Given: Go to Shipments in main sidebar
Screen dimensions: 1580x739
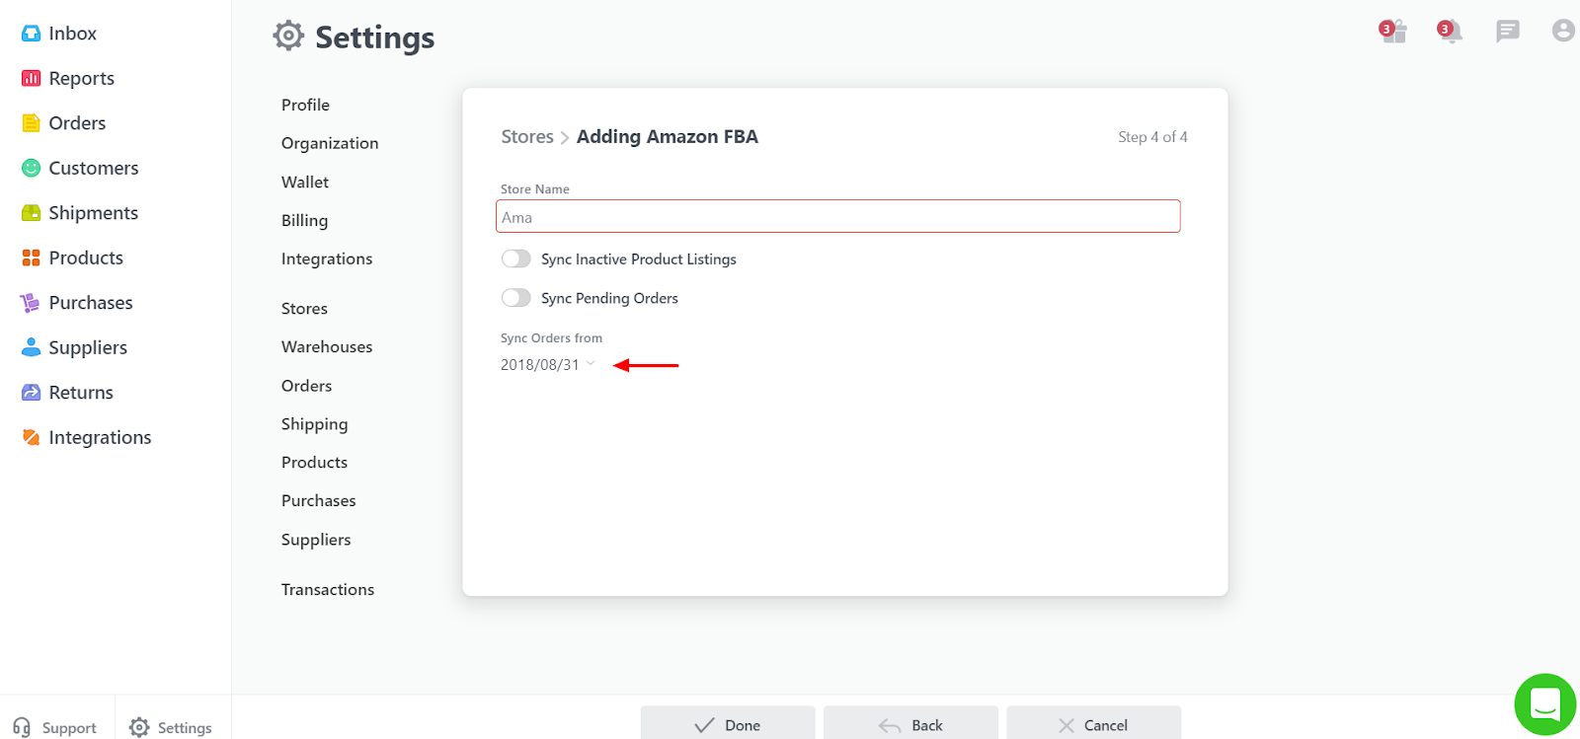Looking at the screenshot, I should tap(94, 213).
